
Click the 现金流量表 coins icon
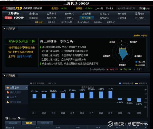[x=8, y=102]
